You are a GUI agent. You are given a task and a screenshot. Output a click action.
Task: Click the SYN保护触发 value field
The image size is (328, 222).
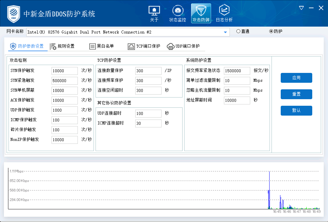tap(64, 71)
